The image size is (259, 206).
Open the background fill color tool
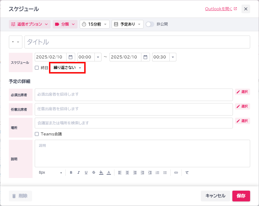101,172
